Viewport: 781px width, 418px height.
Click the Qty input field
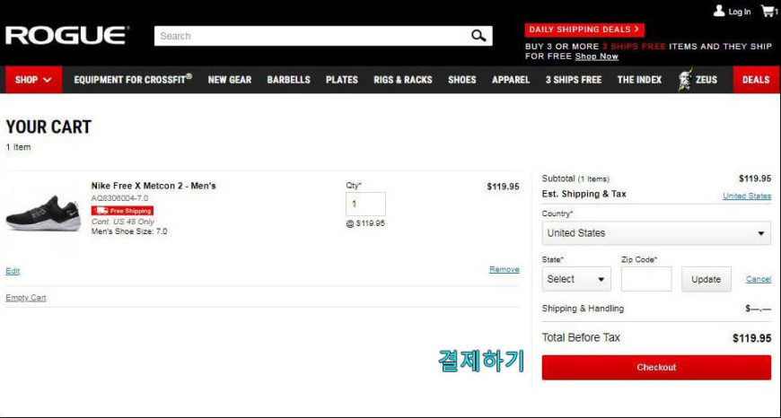coord(365,204)
